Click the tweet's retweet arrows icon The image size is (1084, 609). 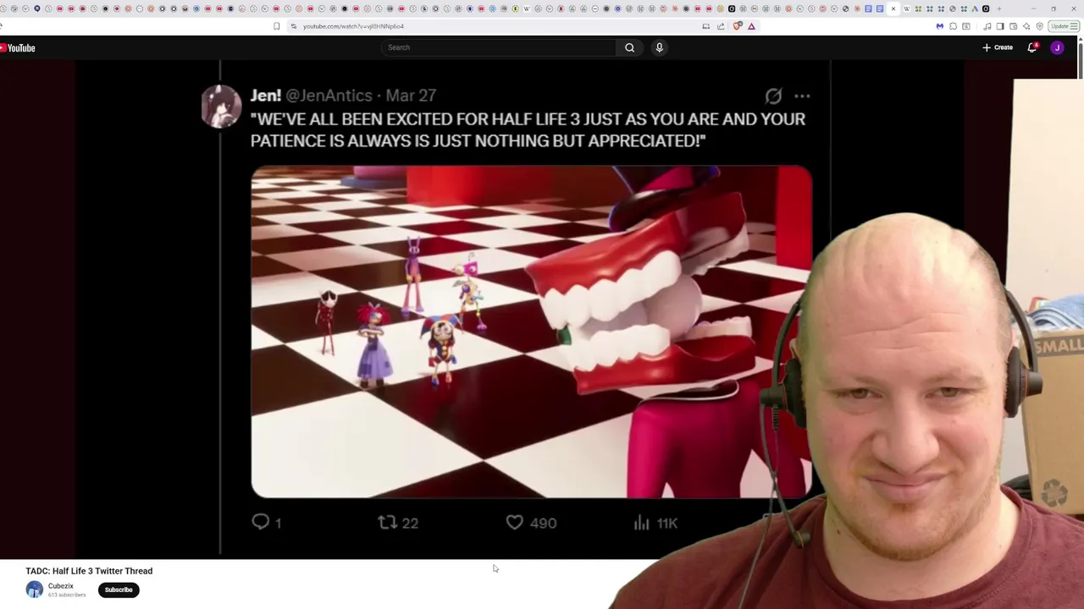pos(387,522)
